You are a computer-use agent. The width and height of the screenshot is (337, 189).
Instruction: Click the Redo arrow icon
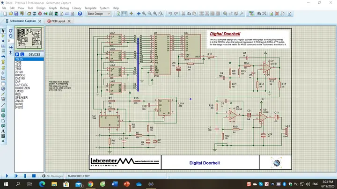point(176,14)
